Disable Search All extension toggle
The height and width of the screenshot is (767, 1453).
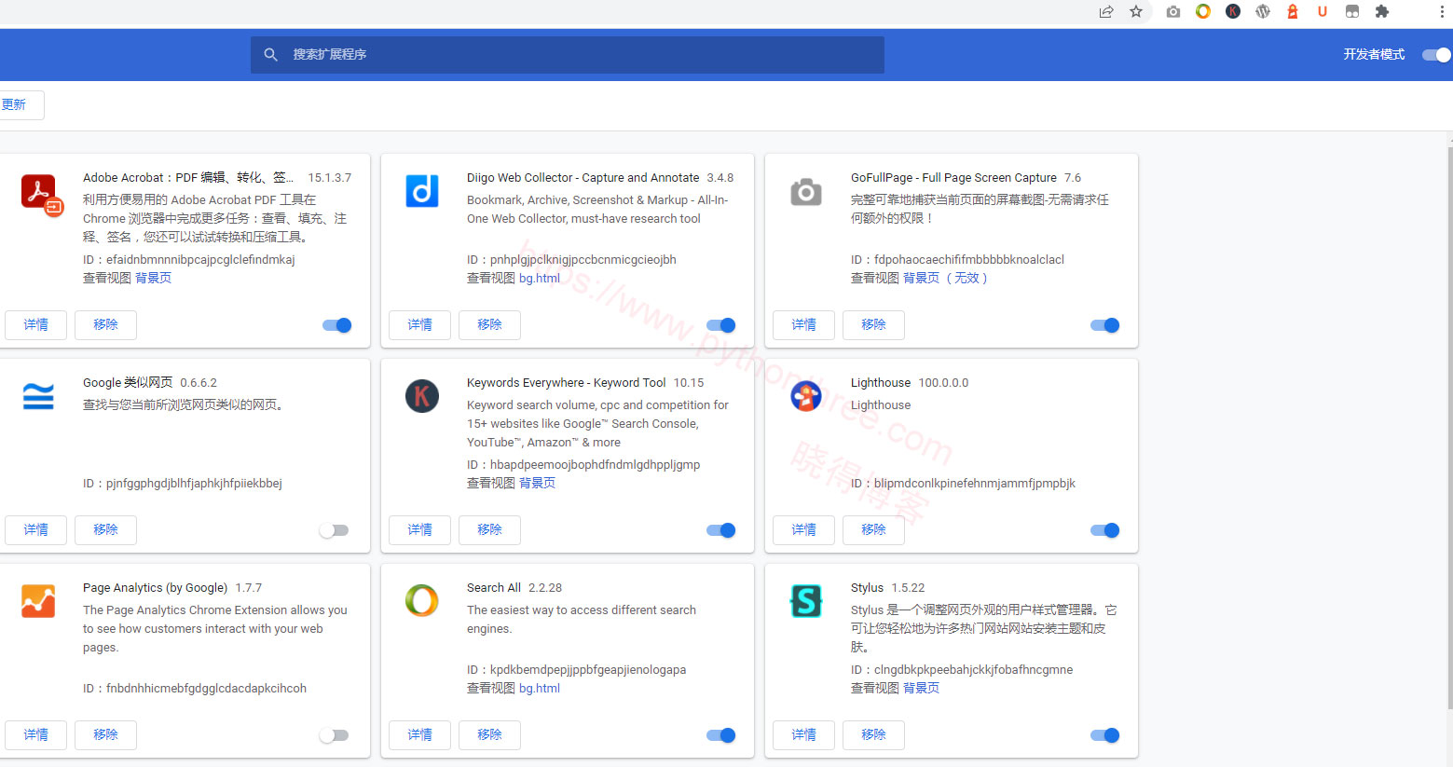point(721,735)
